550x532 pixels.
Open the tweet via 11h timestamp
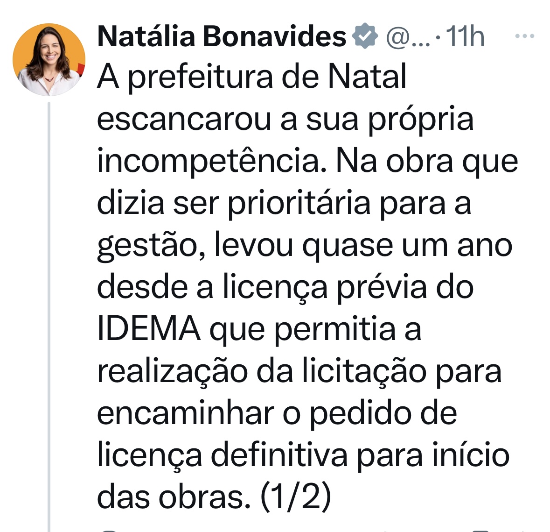465,36
